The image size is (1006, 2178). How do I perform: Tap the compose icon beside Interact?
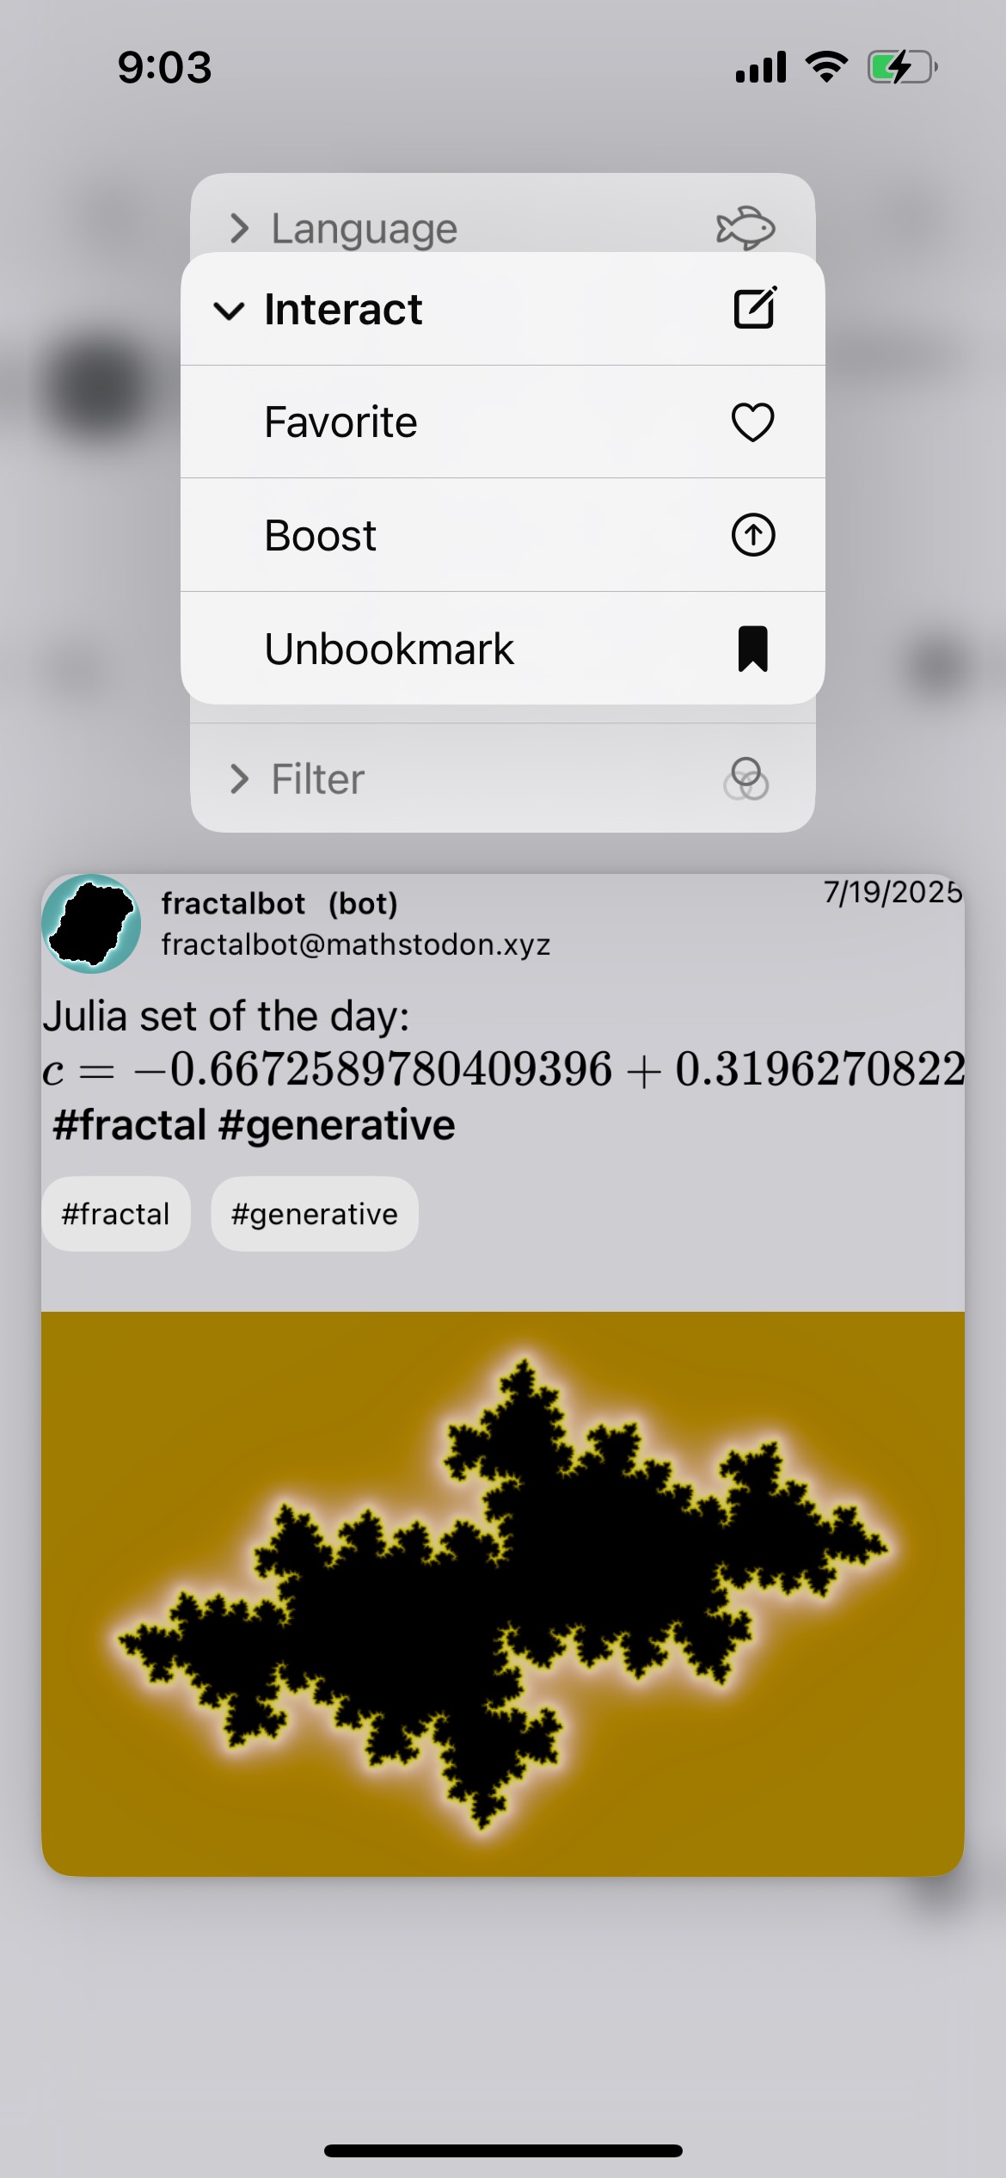[755, 308]
